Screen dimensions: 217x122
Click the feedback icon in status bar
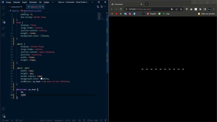tap(101, 121)
